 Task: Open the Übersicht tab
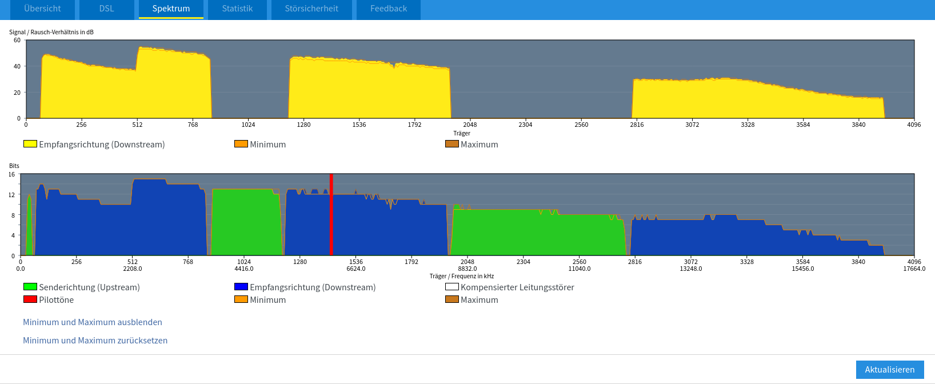click(43, 9)
